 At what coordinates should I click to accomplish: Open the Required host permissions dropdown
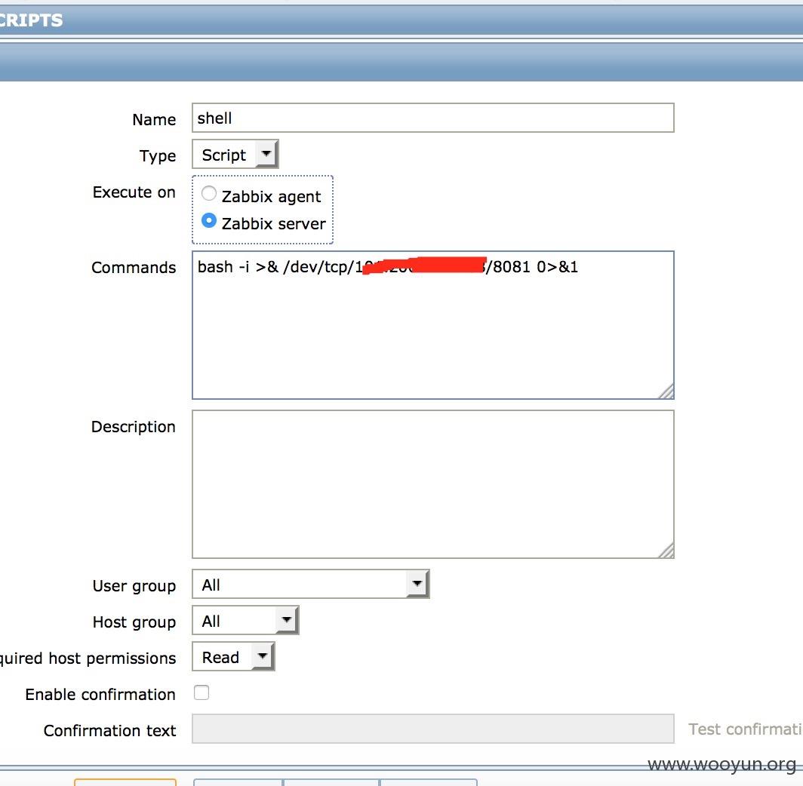tap(233, 656)
